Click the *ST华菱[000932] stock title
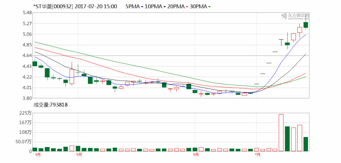This screenshot has width=341, height=163. (x=53, y=6)
